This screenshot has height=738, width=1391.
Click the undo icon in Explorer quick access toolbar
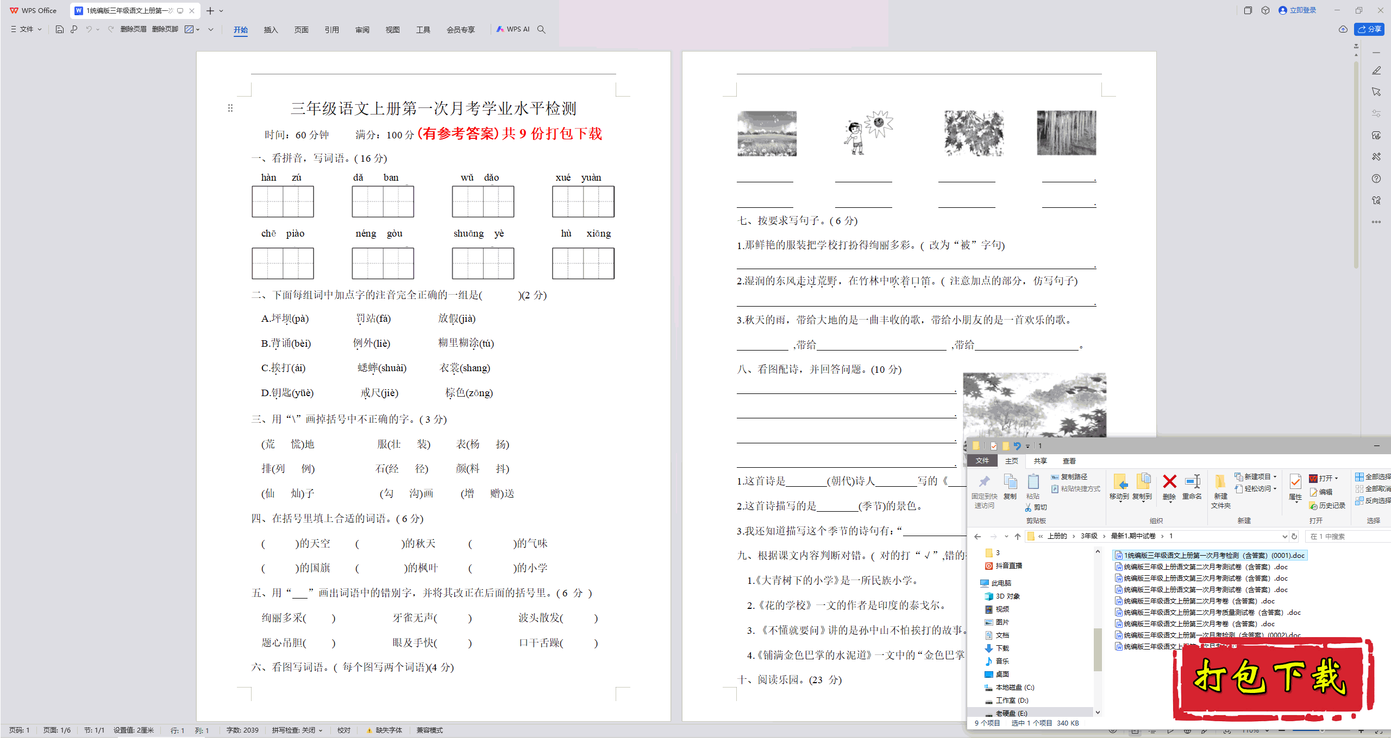click(1017, 446)
